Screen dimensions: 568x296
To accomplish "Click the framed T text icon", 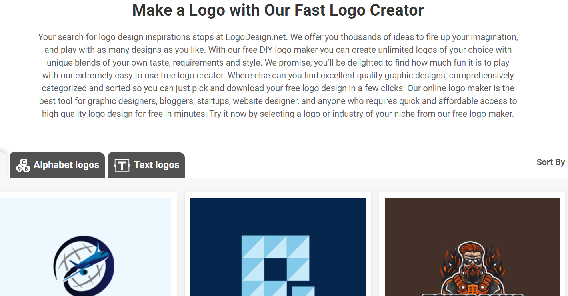I will pos(122,165).
